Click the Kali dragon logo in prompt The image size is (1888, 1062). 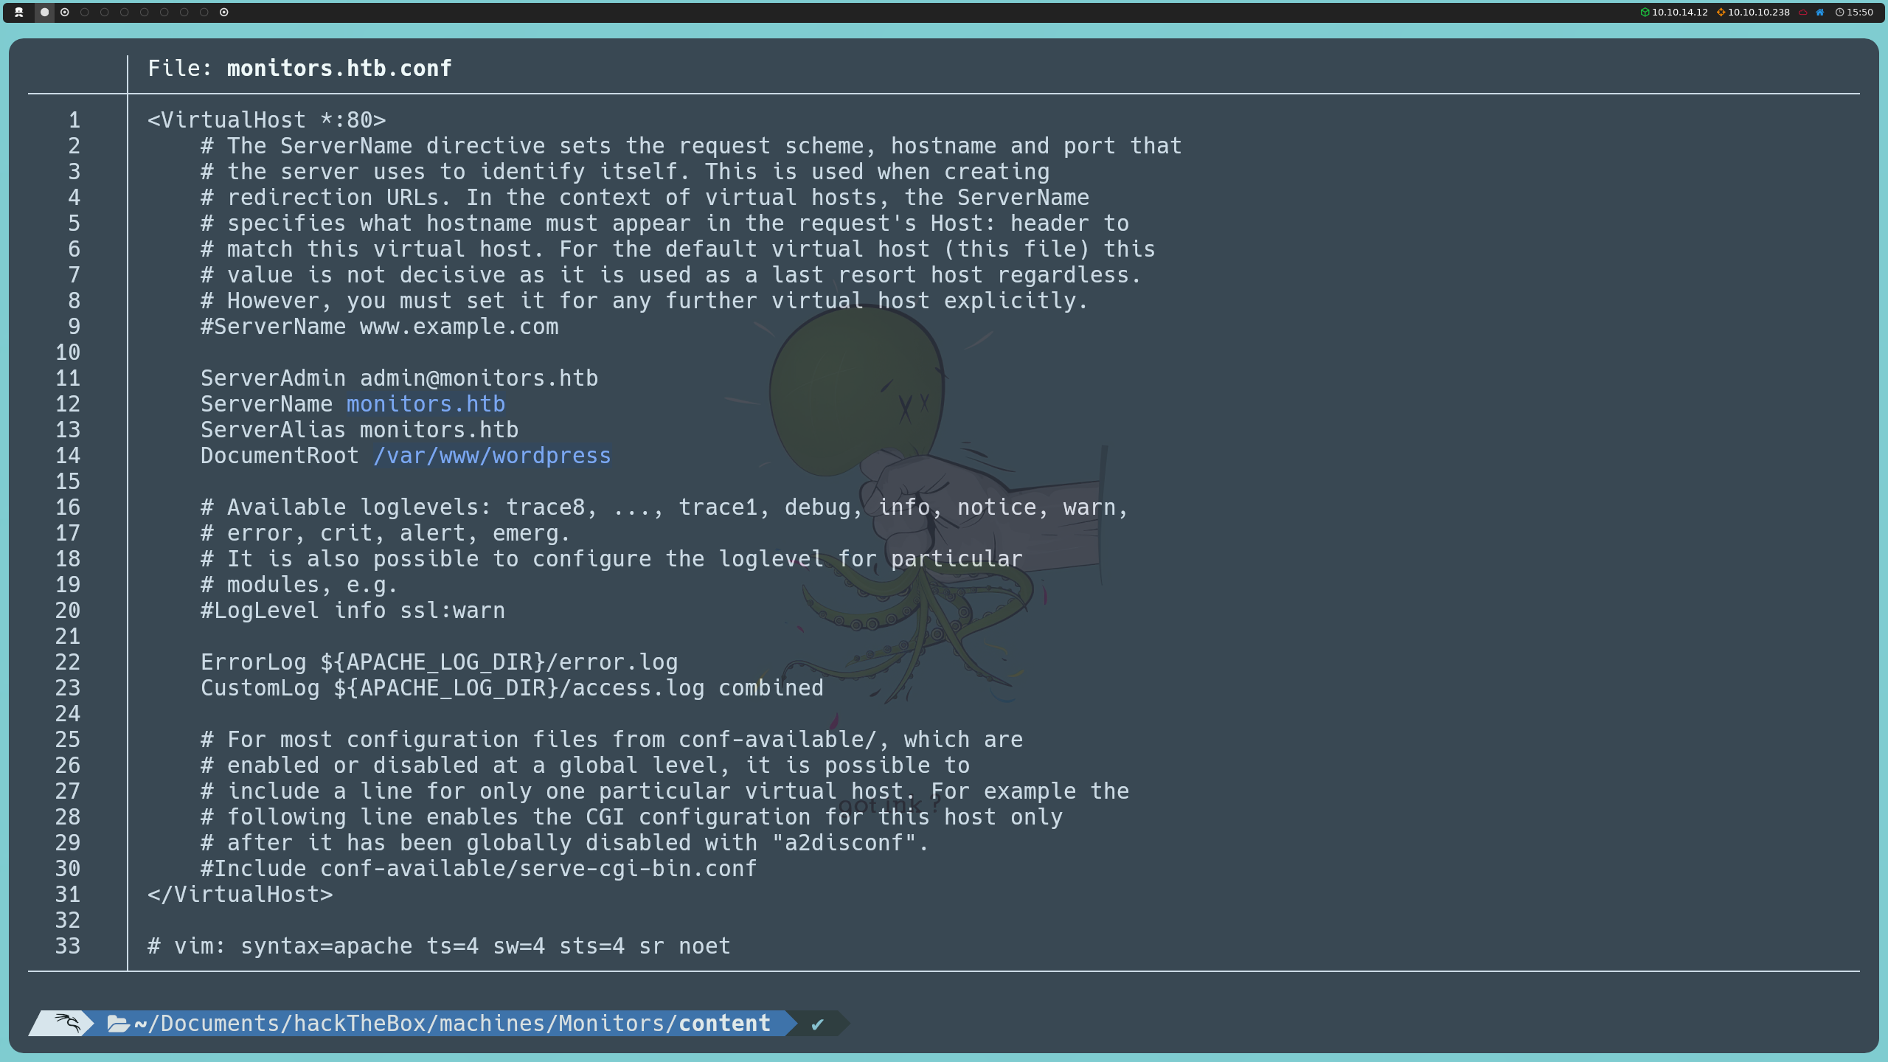pos(66,1023)
